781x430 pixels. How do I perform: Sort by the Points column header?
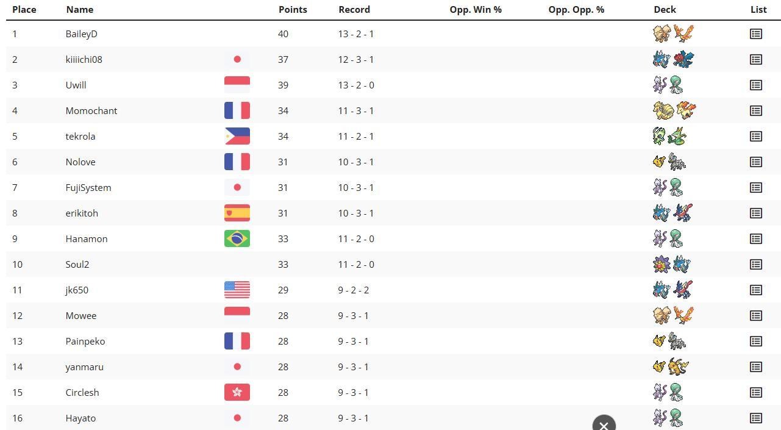[x=293, y=10]
